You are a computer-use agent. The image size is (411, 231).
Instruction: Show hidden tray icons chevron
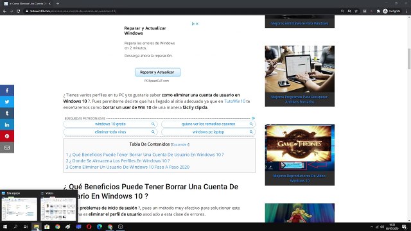372,227
